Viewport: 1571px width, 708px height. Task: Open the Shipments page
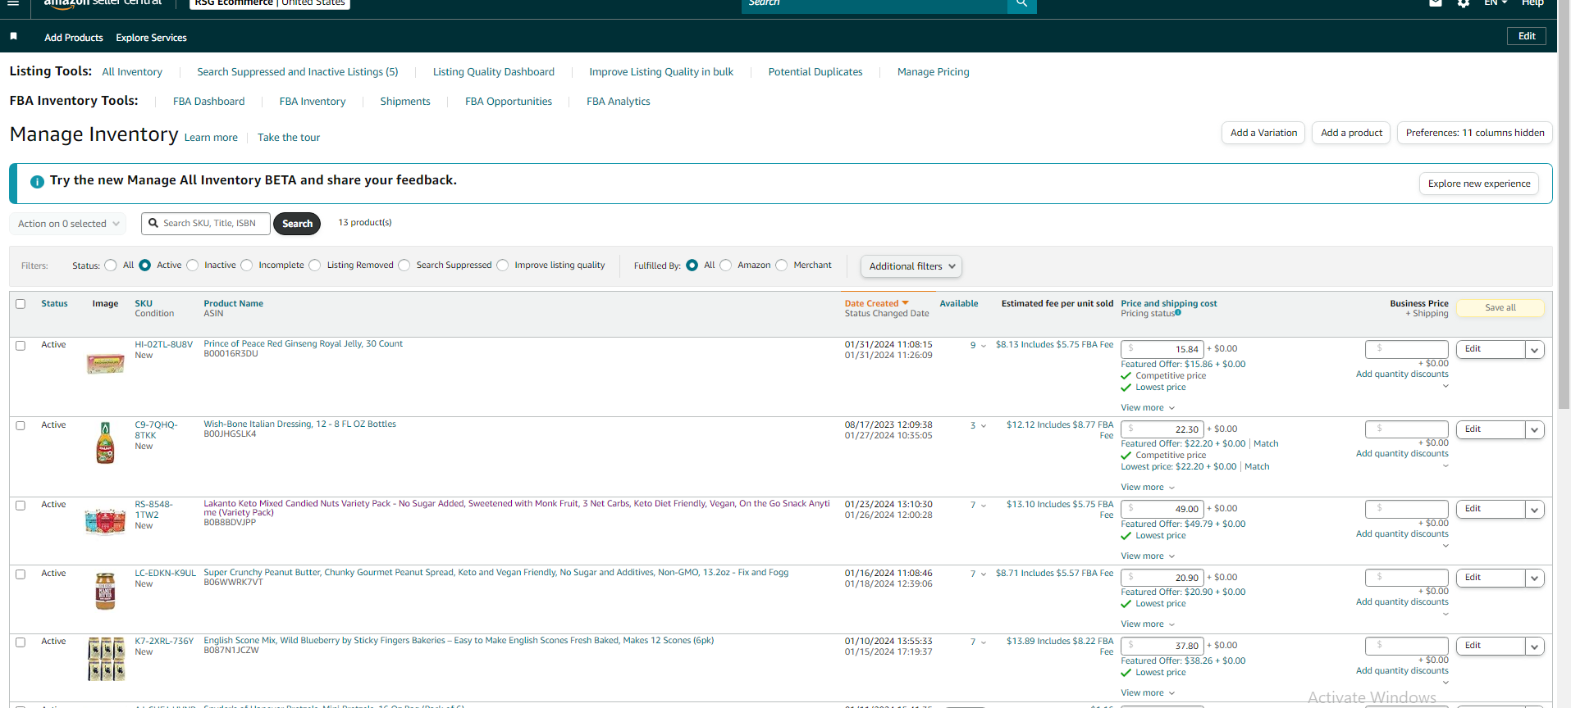405,102
